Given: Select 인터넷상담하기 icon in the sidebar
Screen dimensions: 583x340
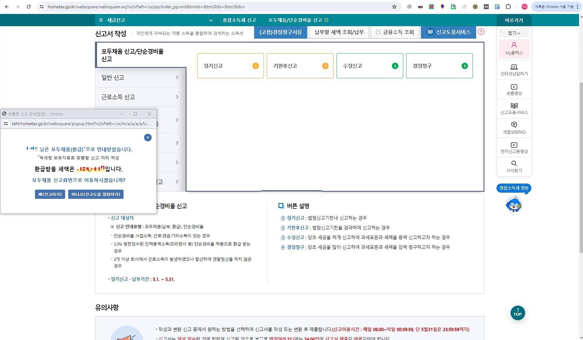Looking at the screenshot, I should [x=514, y=70].
